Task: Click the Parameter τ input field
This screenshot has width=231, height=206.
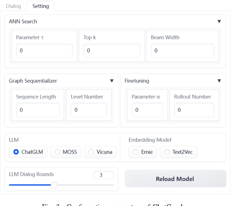Action: click(x=44, y=51)
